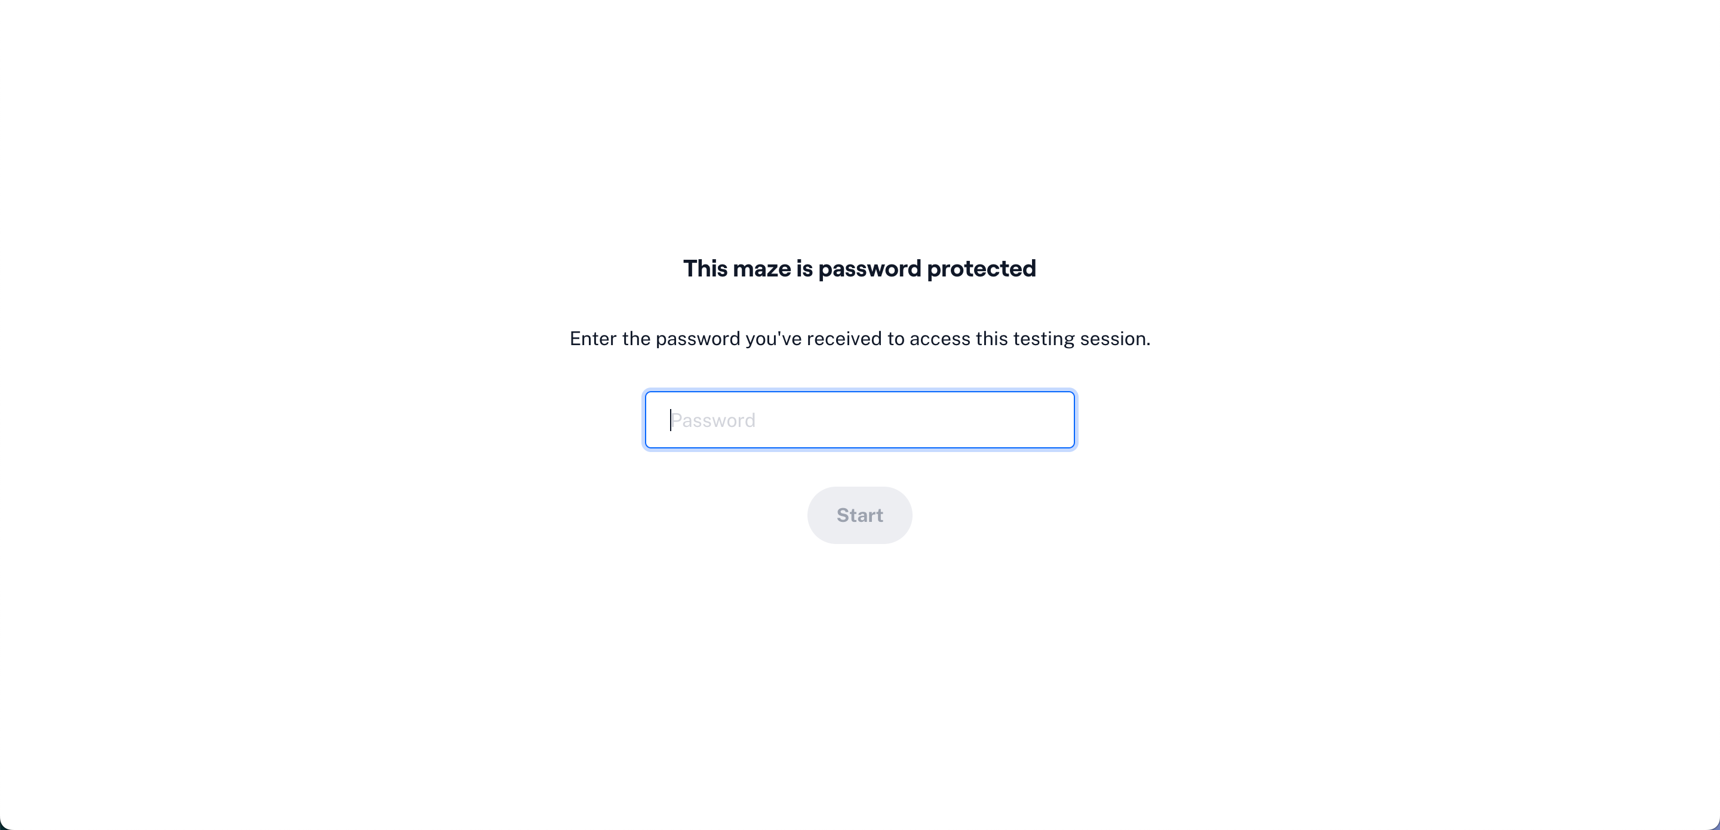Submit the password using the Start button
This screenshot has width=1720, height=830.
pos(859,515)
